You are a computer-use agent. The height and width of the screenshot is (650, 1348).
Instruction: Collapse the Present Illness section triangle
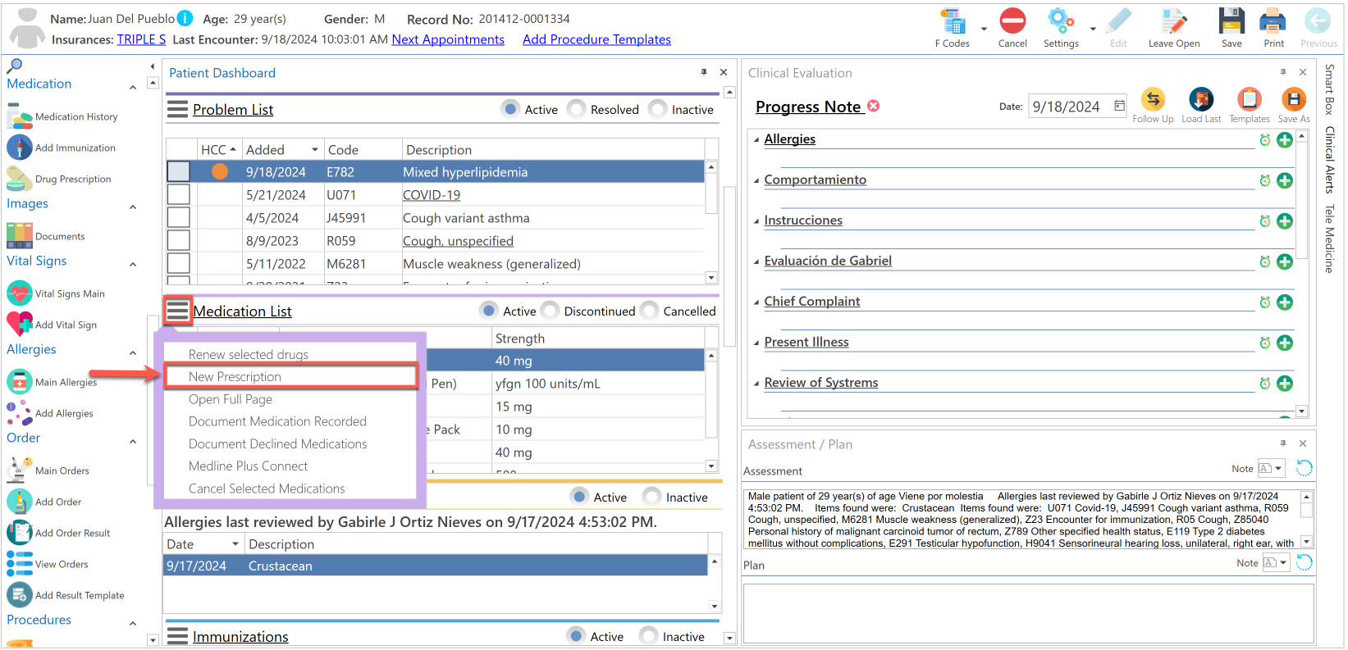tap(756, 343)
